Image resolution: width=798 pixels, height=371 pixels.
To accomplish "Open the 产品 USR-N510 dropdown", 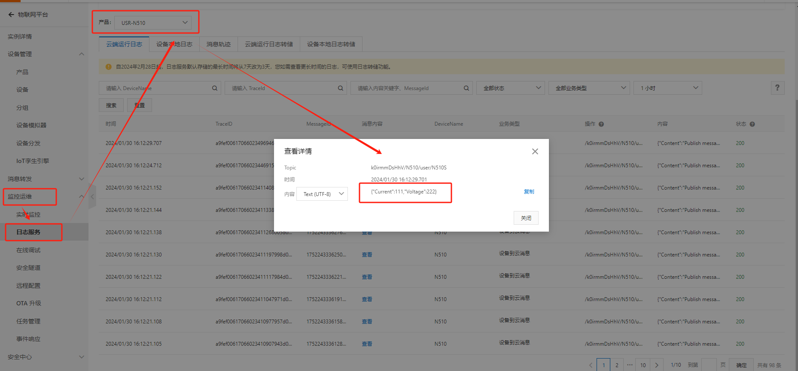I will tap(152, 23).
